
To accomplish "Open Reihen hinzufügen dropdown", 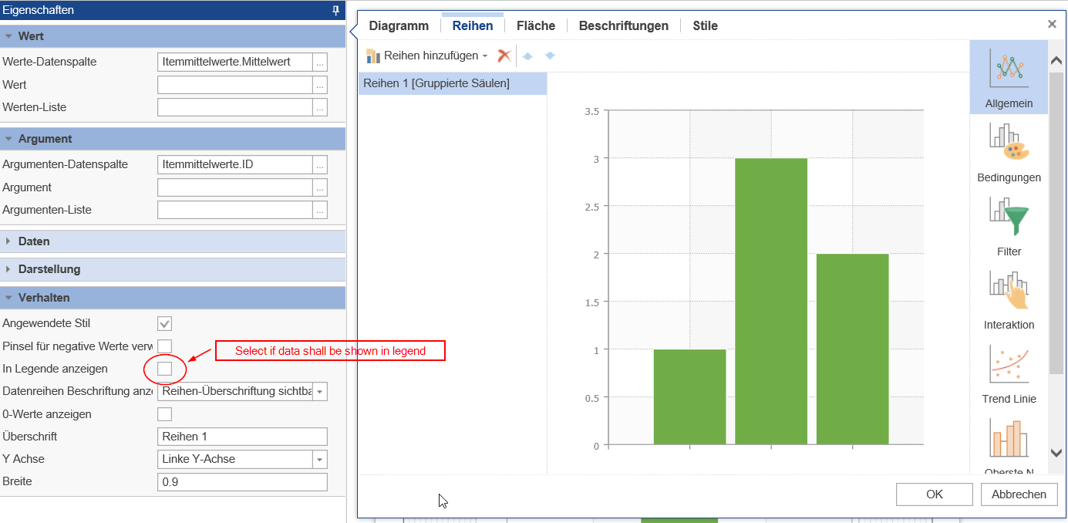I will [x=426, y=56].
